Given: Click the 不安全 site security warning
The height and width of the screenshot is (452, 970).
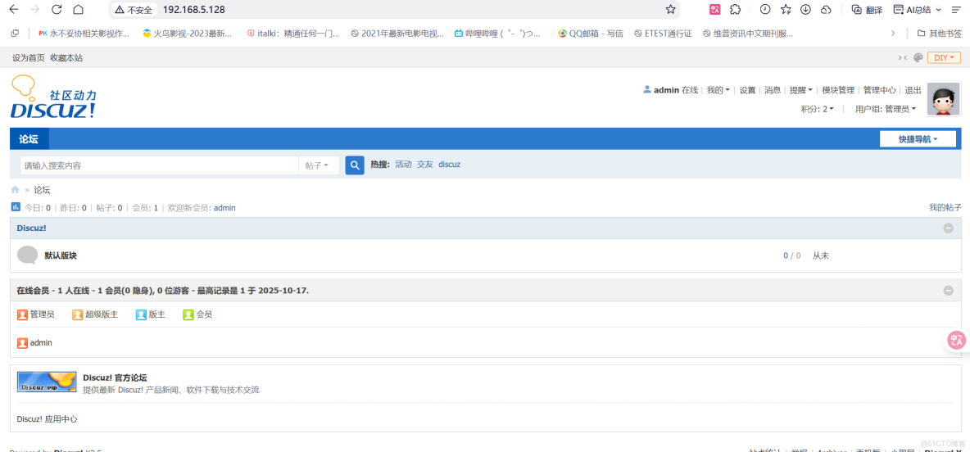Looking at the screenshot, I should point(133,9).
